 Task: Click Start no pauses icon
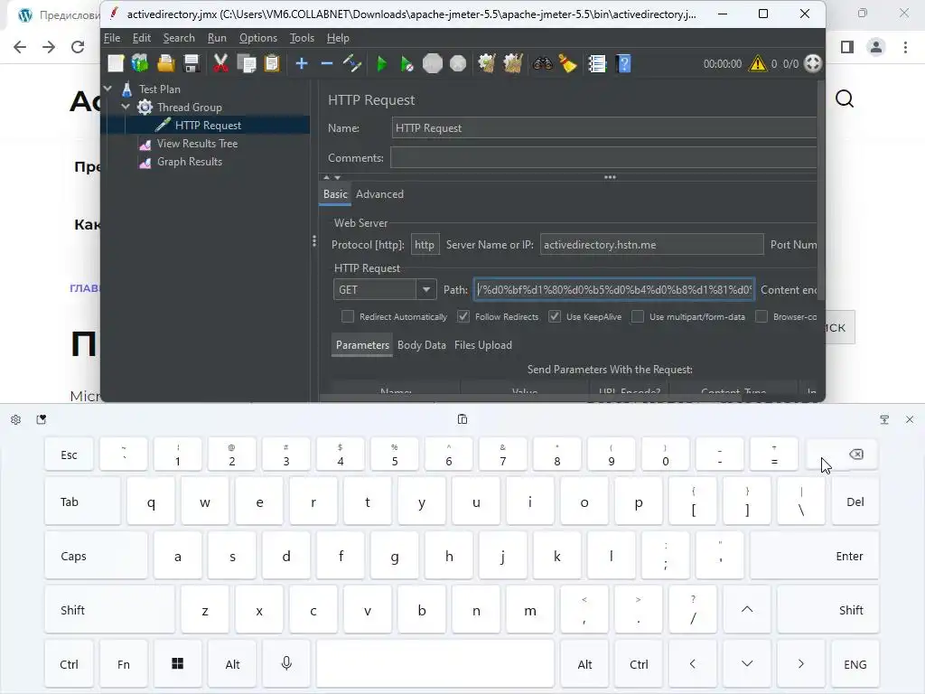pyautogui.click(x=407, y=63)
